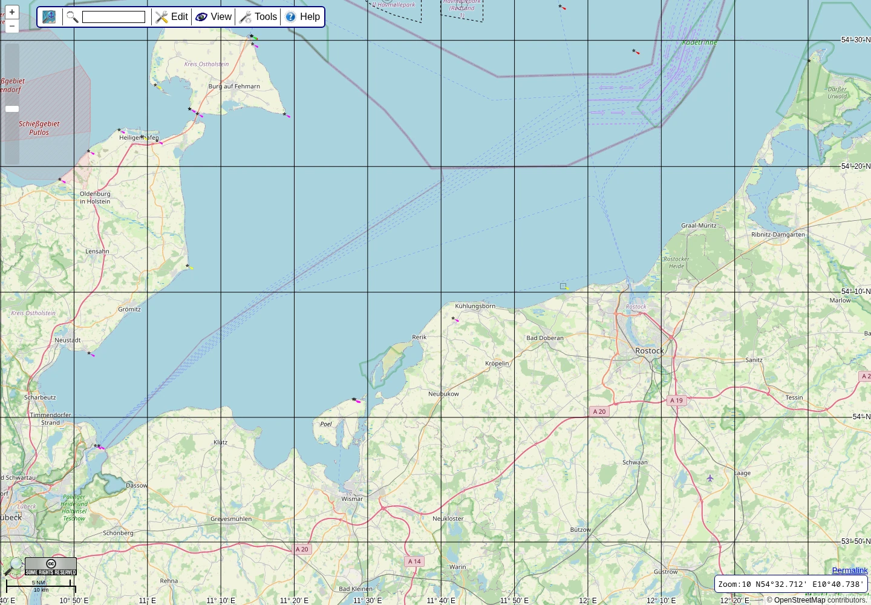Click the Rostock city label
Image resolution: width=871 pixels, height=605 pixels.
650,351
